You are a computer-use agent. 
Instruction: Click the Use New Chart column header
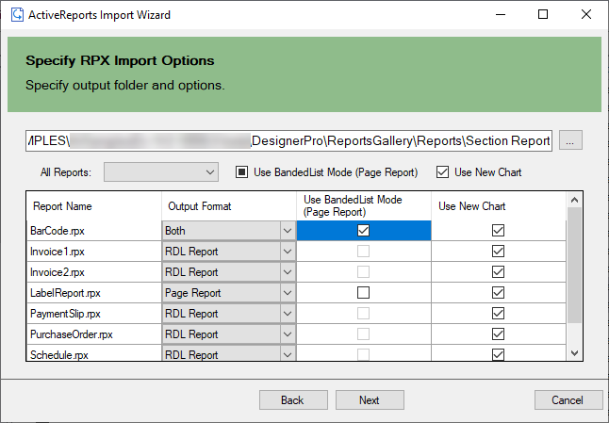pos(499,206)
